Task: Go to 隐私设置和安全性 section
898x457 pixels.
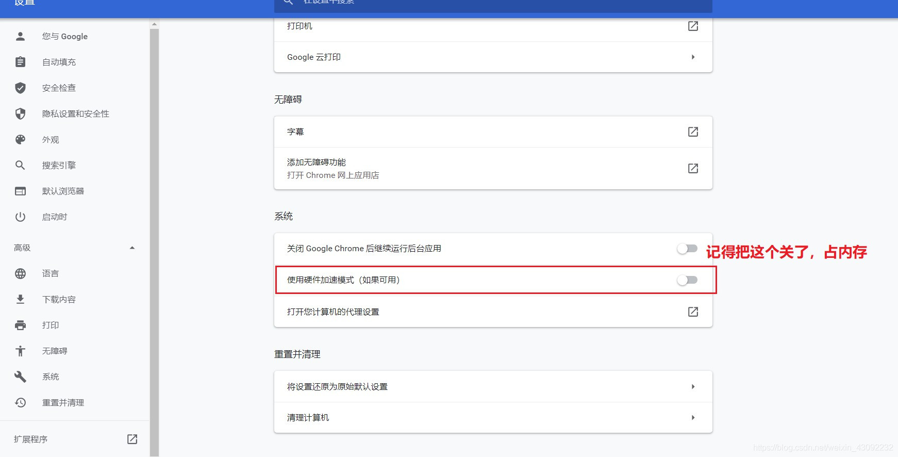Action: [x=76, y=113]
